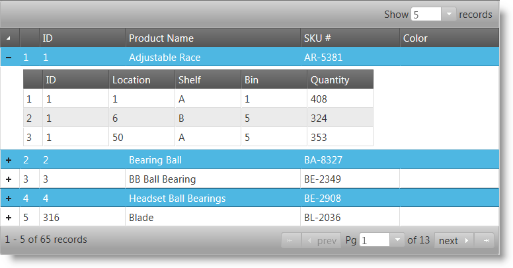Select the child row with quantity 324
513x268 pixels.
pos(340,118)
